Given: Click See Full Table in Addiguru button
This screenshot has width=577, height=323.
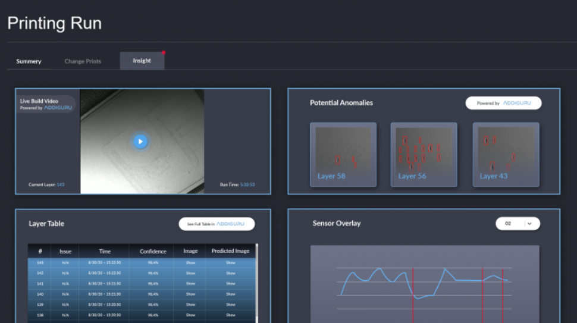Looking at the screenshot, I should [217, 224].
